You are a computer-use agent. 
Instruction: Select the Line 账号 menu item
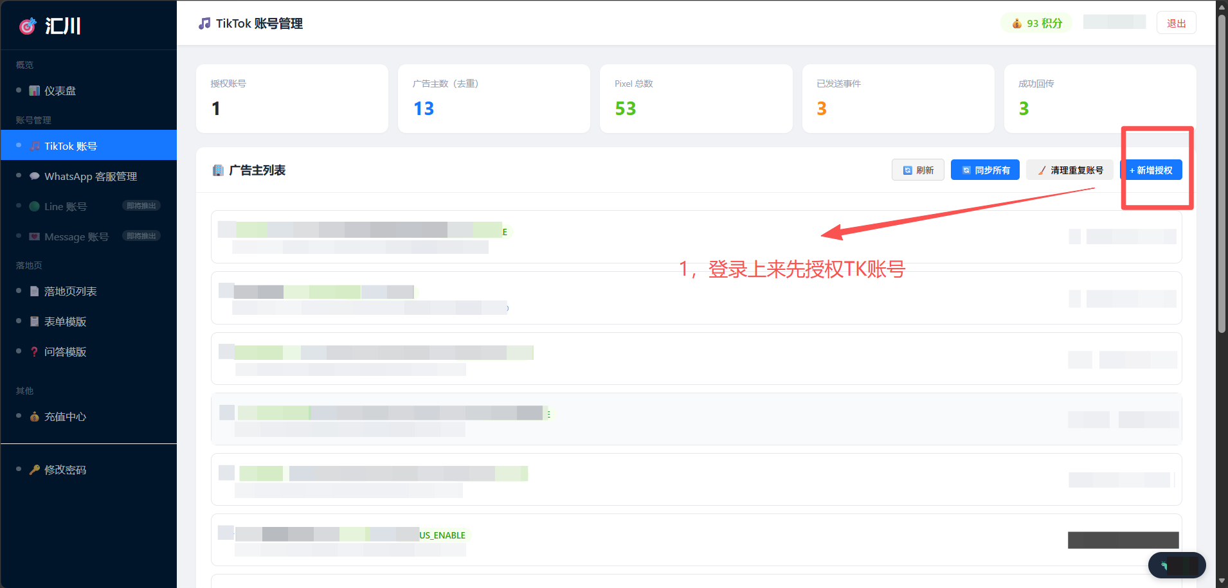point(89,206)
